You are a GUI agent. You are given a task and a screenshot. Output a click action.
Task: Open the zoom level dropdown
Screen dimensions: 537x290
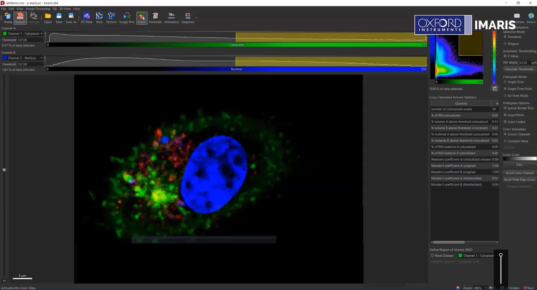[486, 288]
